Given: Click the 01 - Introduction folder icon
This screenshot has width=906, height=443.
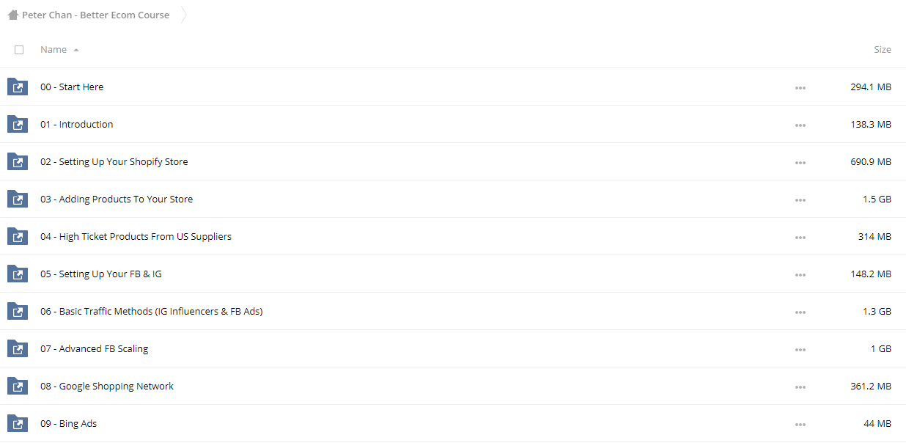Looking at the screenshot, I should tap(17, 124).
